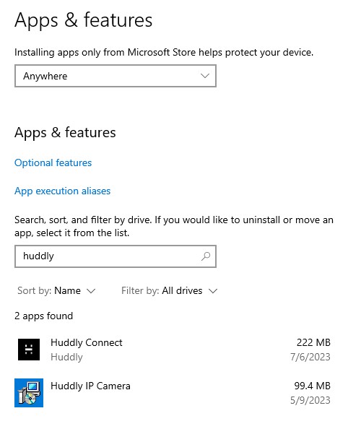361x429 pixels.
Task: Click the 7/6/2023 install date
Action: click(x=310, y=357)
